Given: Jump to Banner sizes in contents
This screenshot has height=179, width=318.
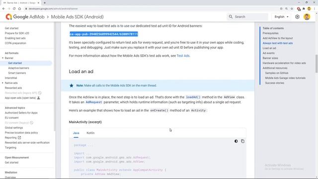Looking at the screenshot, I should pos(270,58).
